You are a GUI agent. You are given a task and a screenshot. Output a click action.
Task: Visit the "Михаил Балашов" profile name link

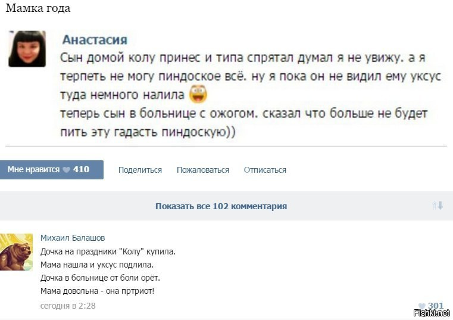pyautogui.click(x=73, y=237)
